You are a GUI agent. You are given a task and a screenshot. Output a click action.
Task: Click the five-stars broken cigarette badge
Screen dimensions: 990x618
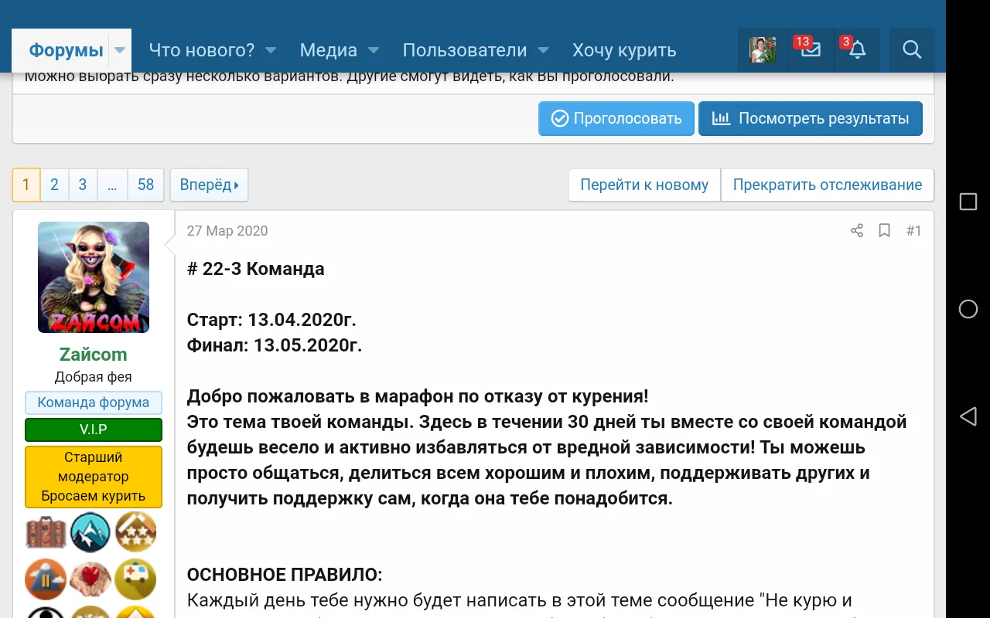tap(135, 532)
